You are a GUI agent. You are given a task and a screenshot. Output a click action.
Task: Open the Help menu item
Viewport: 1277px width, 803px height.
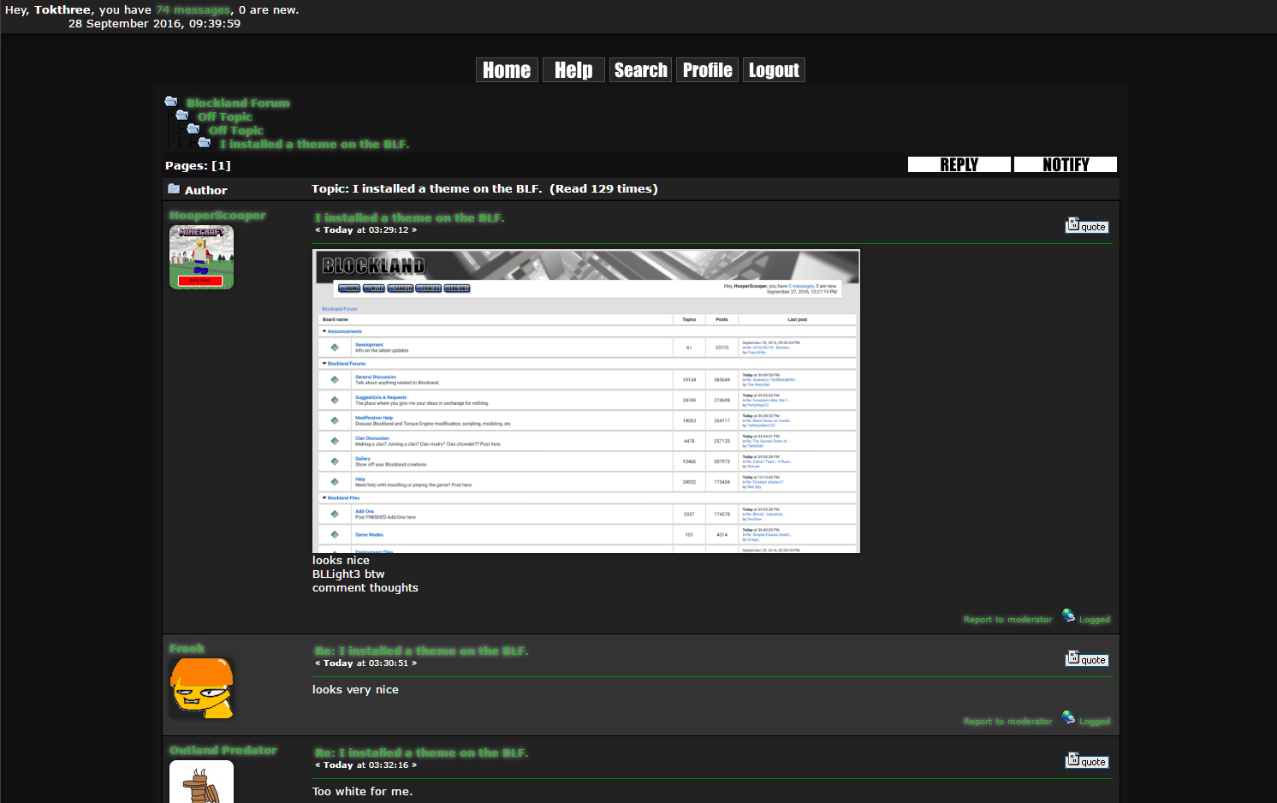(x=573, y=70)
